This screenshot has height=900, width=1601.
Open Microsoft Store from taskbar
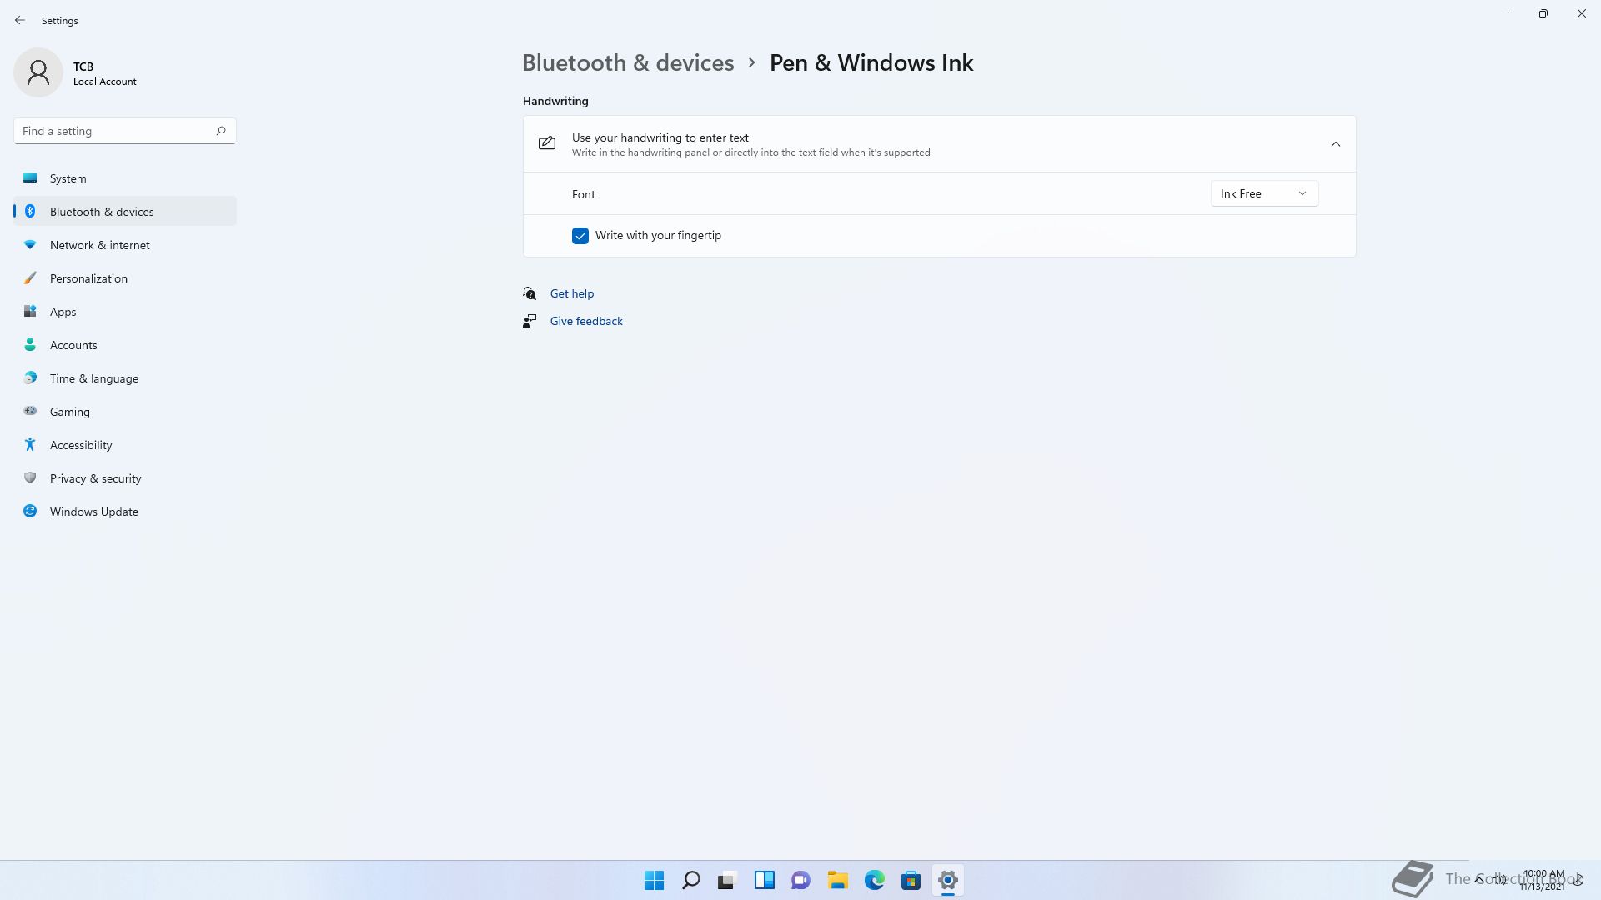click(x=911, y=880)
